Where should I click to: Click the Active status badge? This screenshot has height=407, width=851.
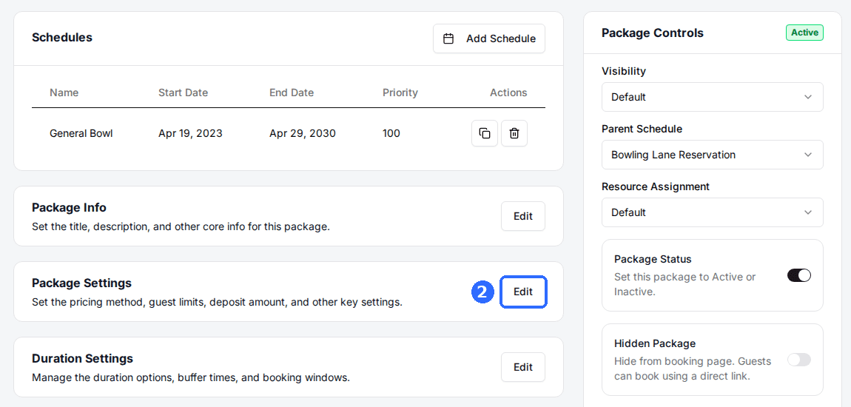(x=804, y=33)
